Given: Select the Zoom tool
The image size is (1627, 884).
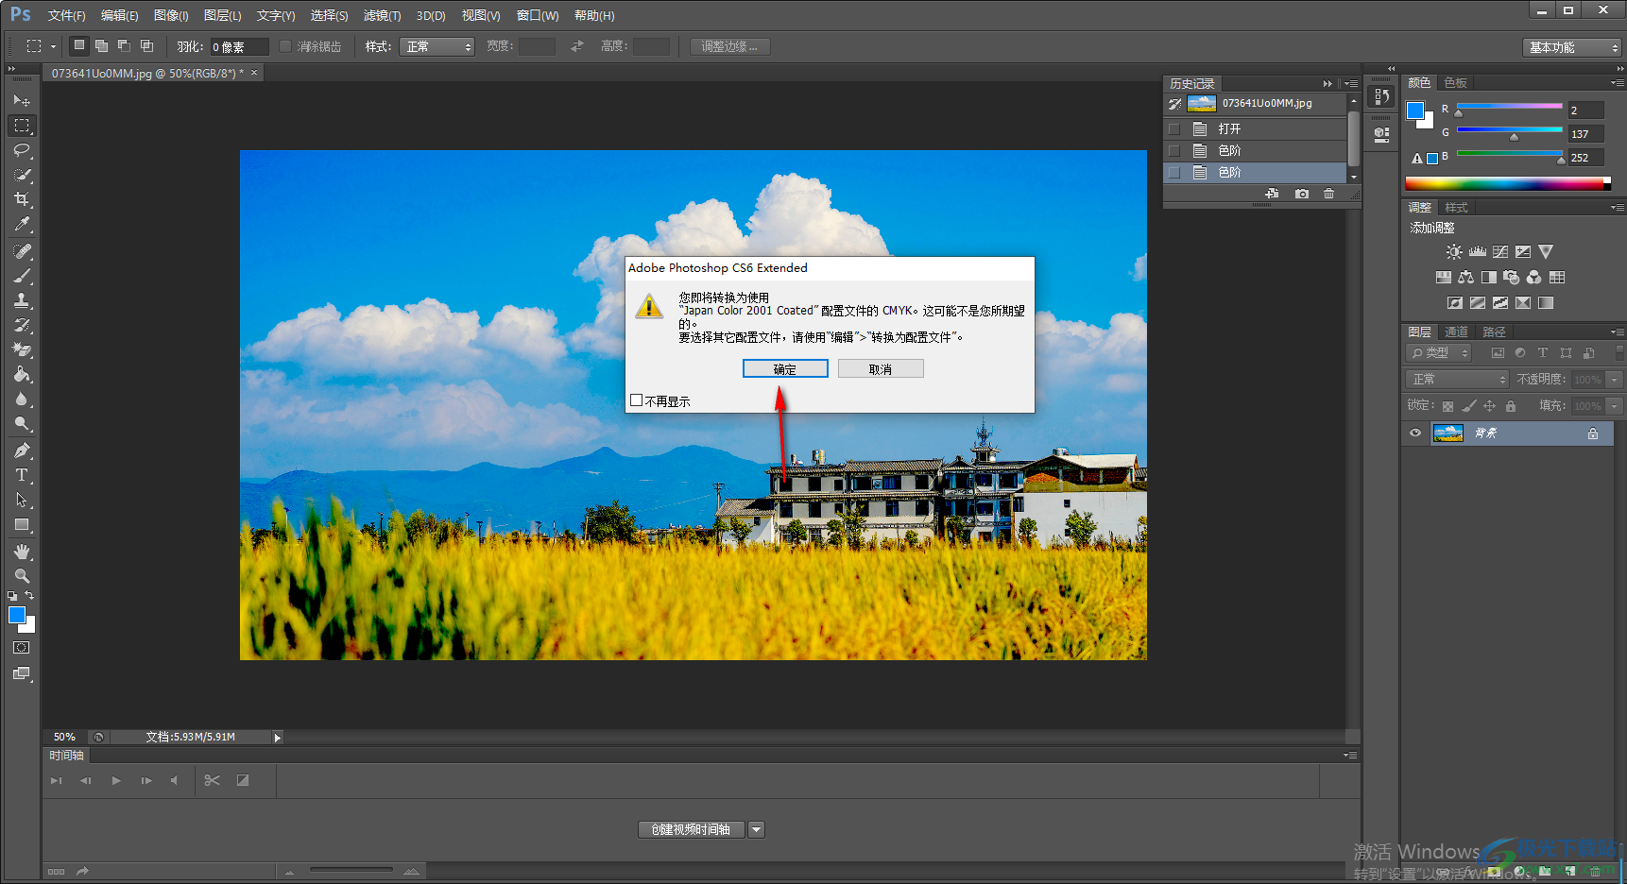Looking at the screenshot, I should pos(22,576).
